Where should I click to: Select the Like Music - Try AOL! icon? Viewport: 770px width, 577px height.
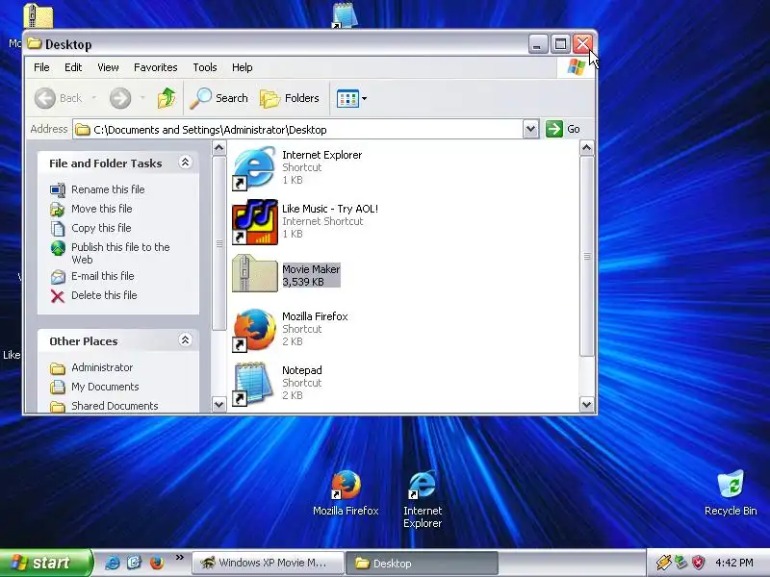tap(254, 222)
